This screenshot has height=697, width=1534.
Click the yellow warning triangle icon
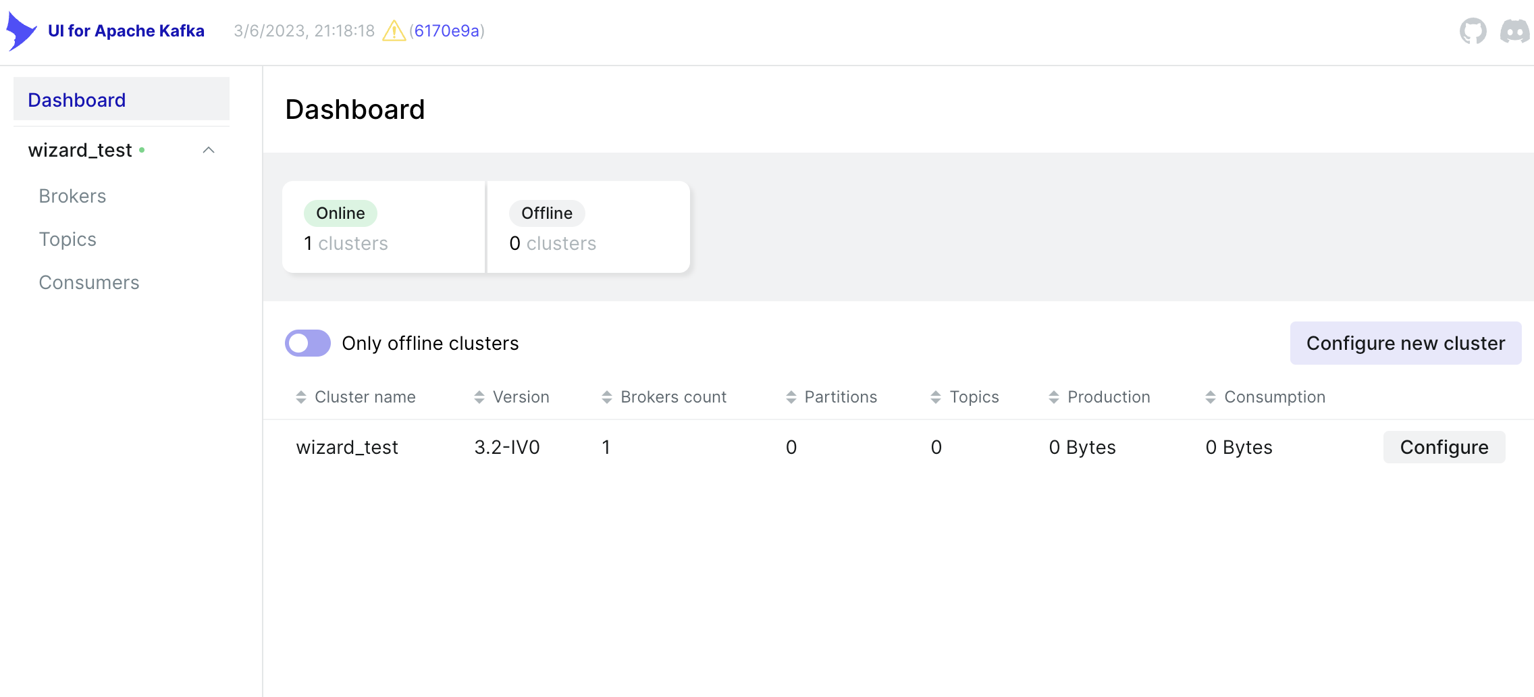(x=394, y=31)
